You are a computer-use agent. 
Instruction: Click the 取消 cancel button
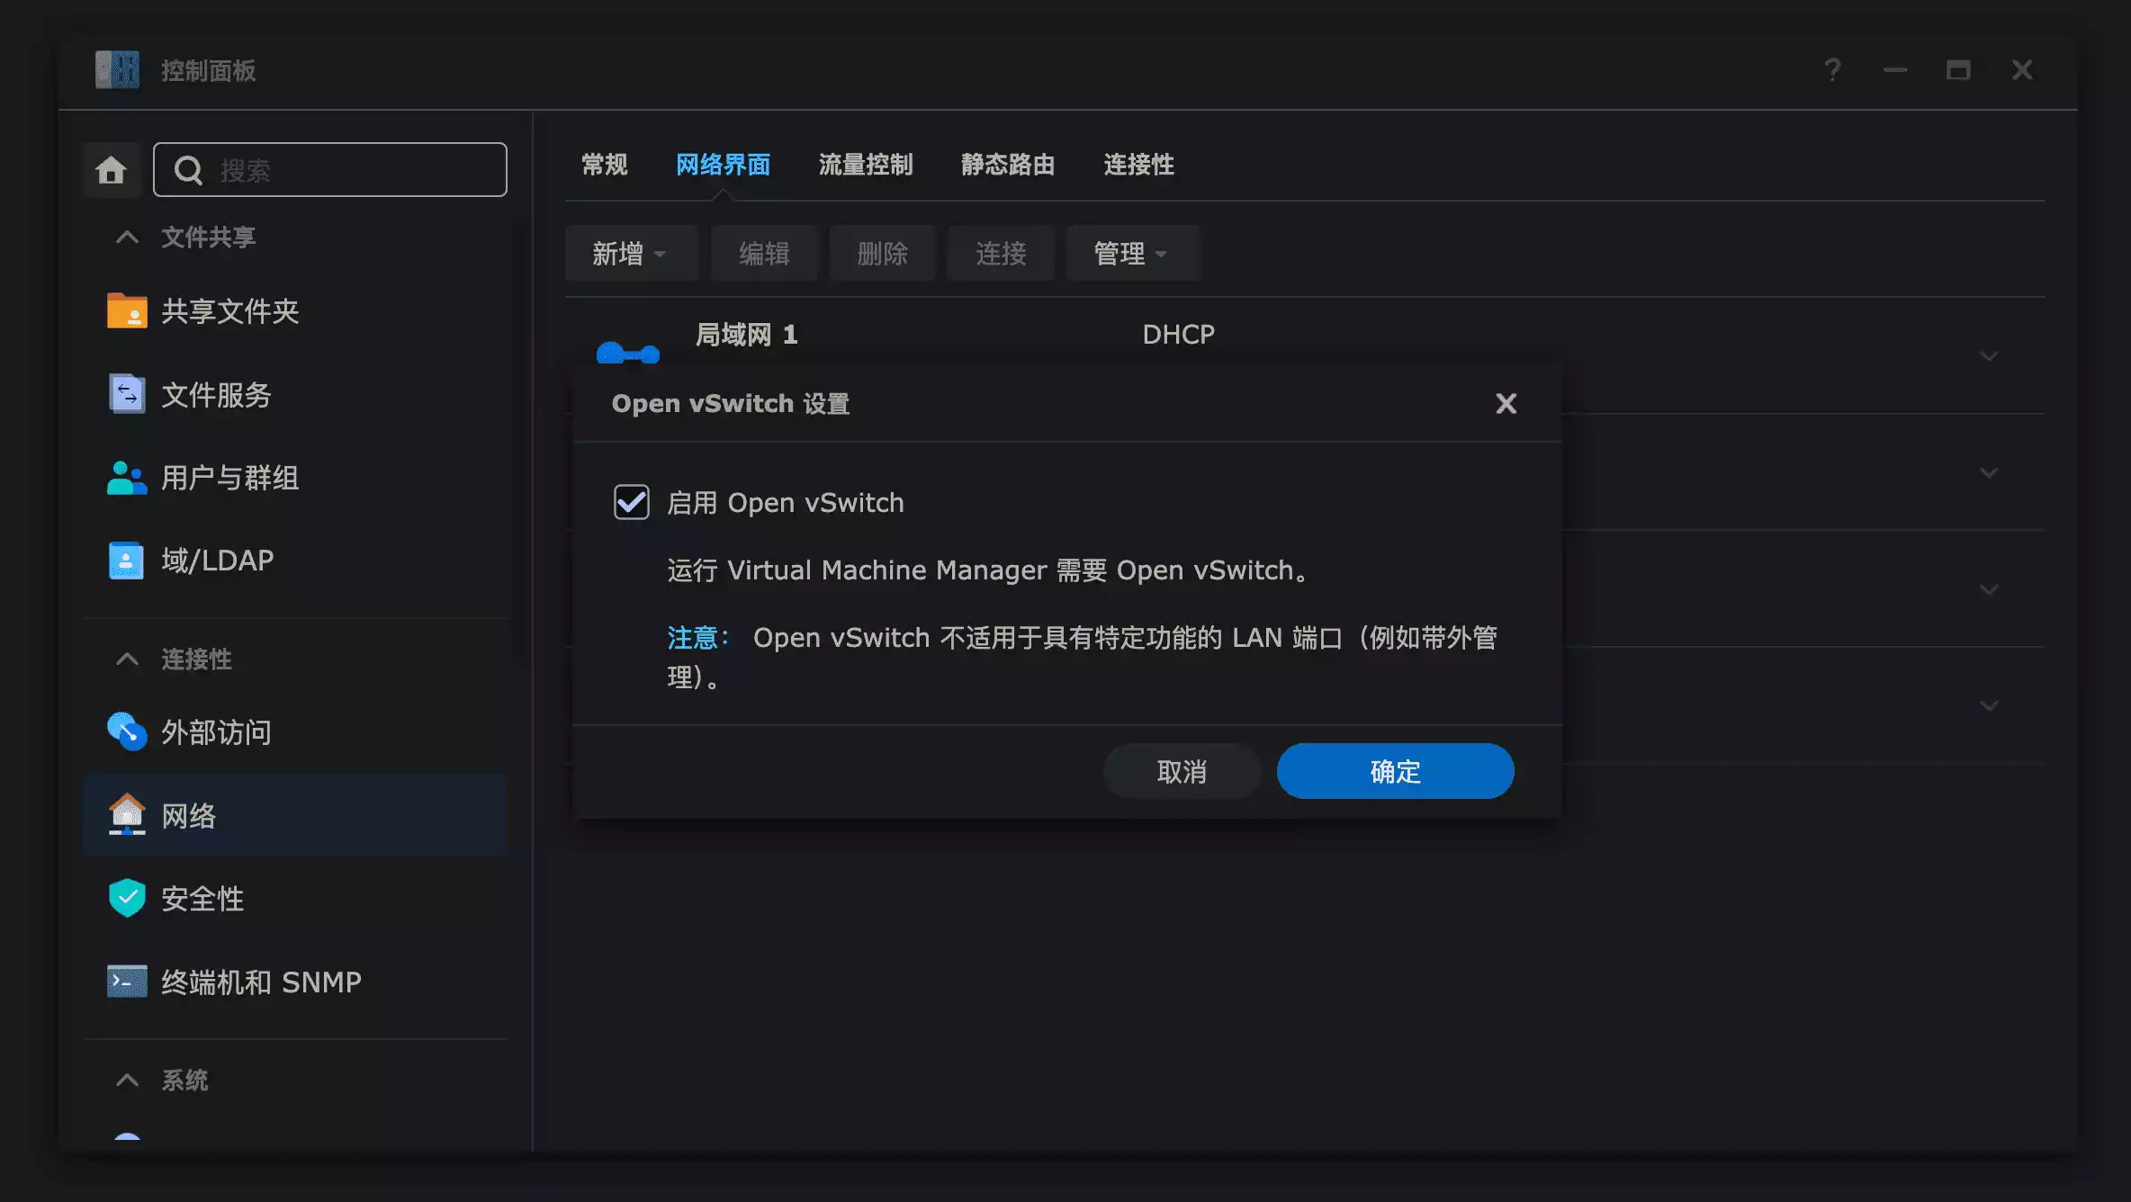pos(1181,771)
